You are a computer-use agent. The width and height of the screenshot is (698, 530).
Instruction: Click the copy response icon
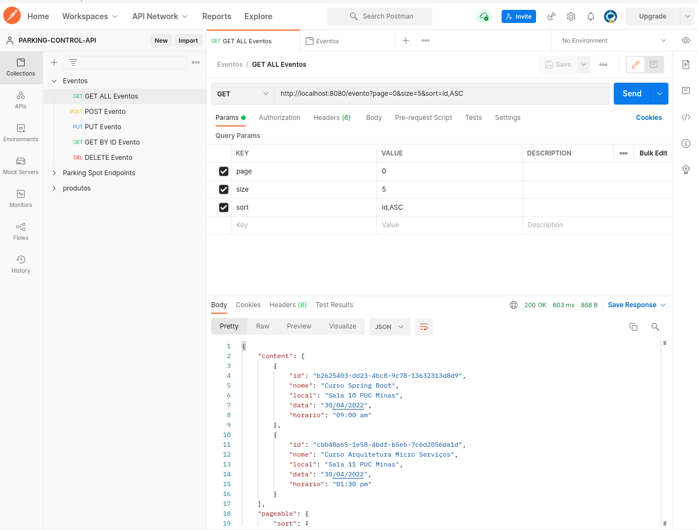pyautogui.click(x=633, y=326)
